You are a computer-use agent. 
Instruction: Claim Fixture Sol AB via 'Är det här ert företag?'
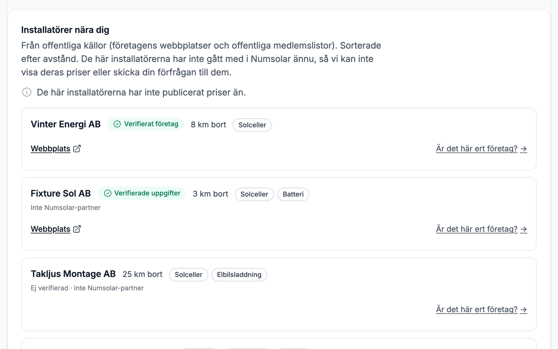(481, 229)
